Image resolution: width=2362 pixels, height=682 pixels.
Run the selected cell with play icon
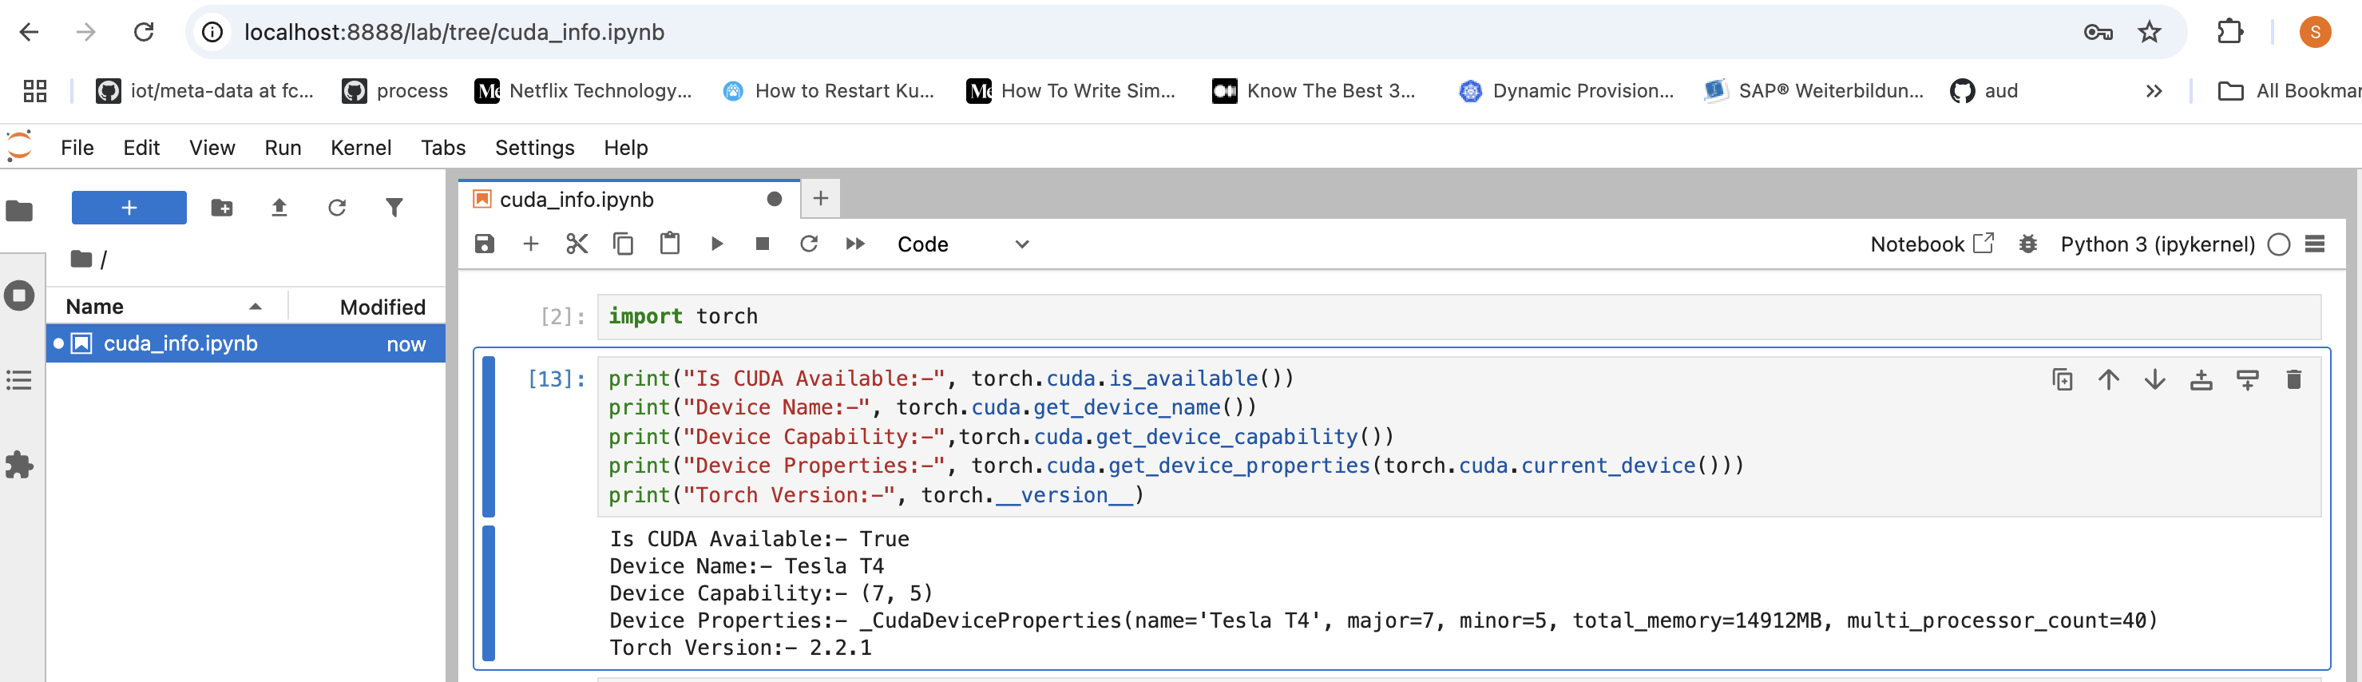point(717,244)
